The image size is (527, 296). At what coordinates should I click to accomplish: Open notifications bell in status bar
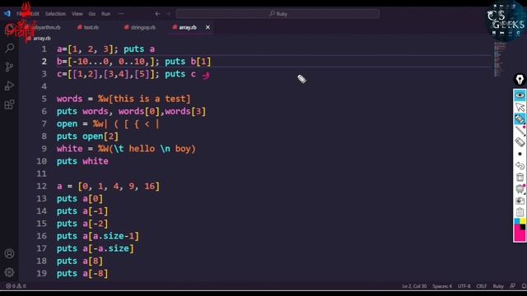coord(524,286)
